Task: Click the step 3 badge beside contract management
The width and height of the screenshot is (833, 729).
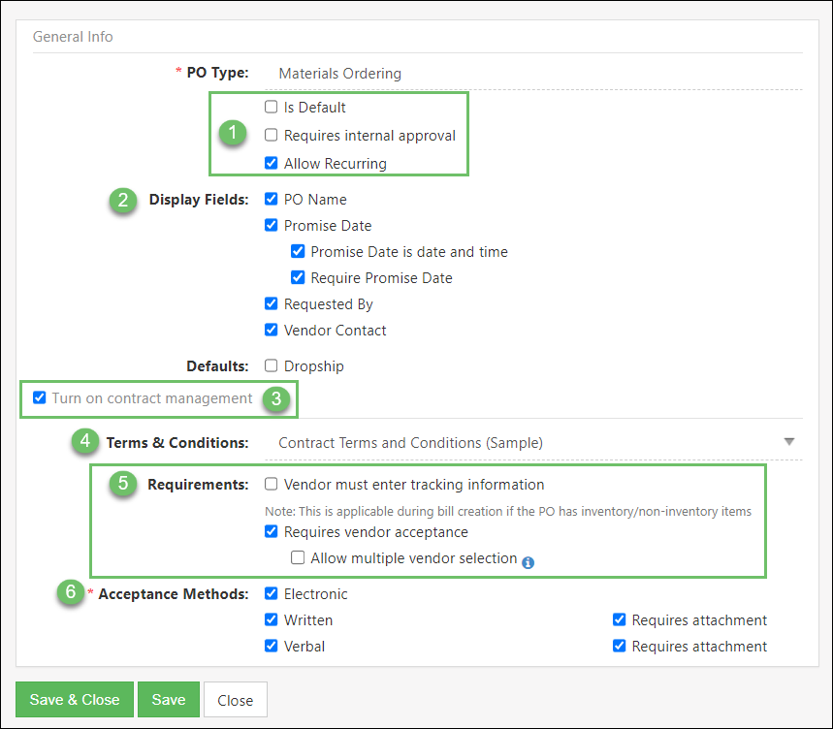Action: tap(275, 398)
